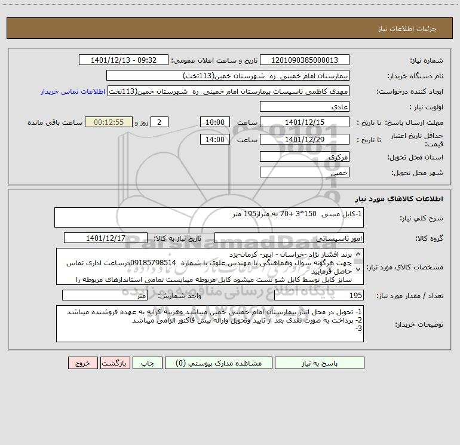Click need date field 1401/12/17
Image resolution: width=460 pixels, height=445 pixels.
click(106, 238)
